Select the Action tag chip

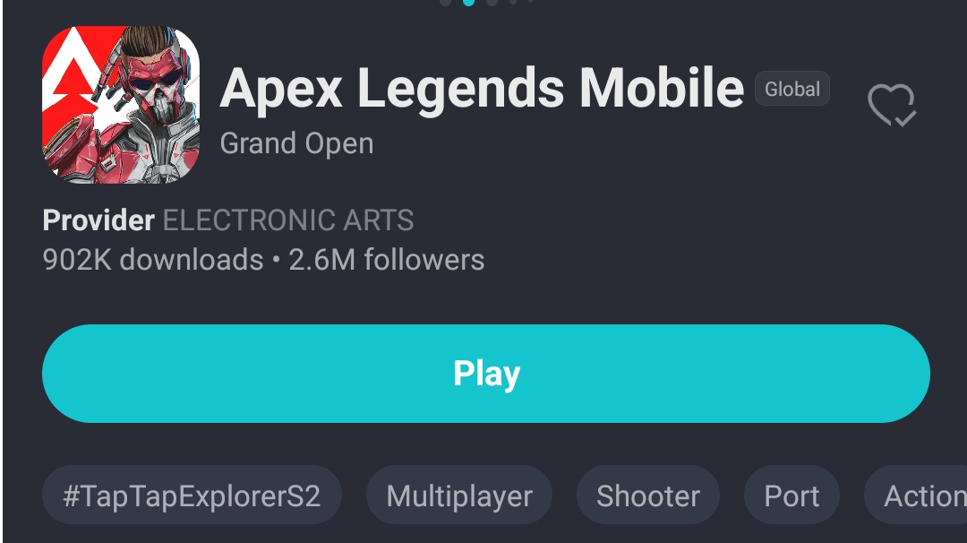click(917, 496)
